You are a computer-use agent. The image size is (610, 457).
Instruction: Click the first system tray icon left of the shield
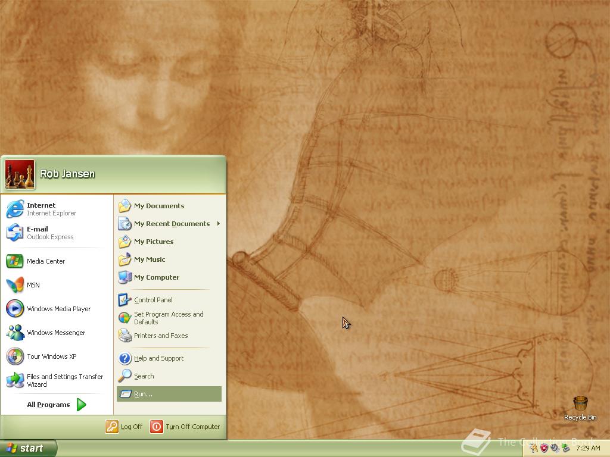(x=533, y=449)
